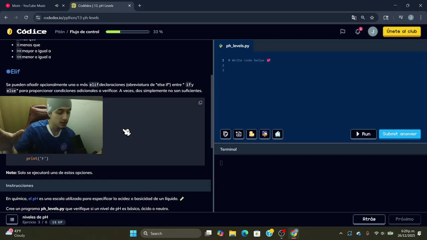Close the Codédex browser tab

129,6
